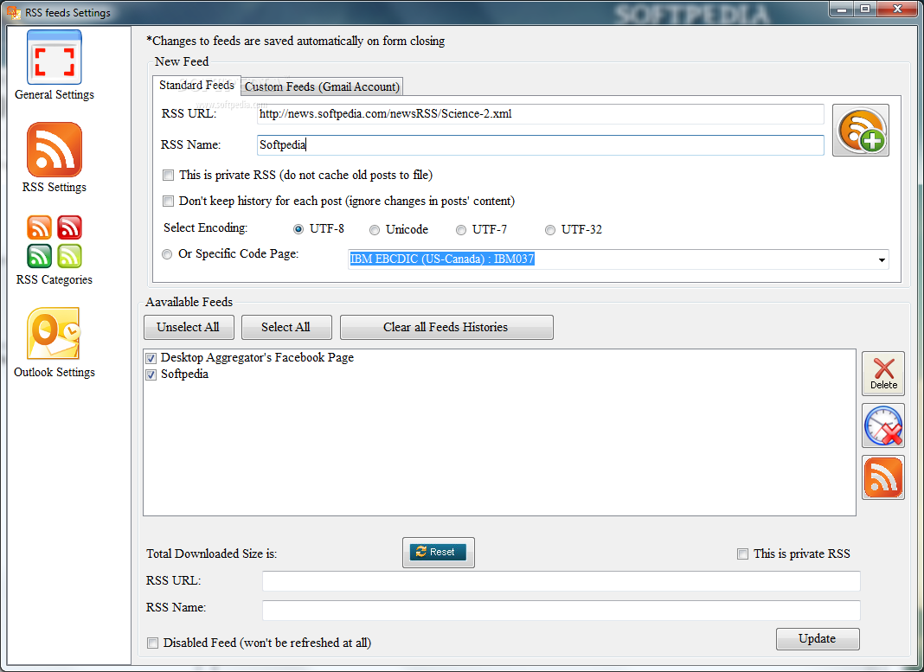Uncheck Desktop Aggregator's Facebook Page feed
The width and height of the screenshot is (924, 672).
151,358
